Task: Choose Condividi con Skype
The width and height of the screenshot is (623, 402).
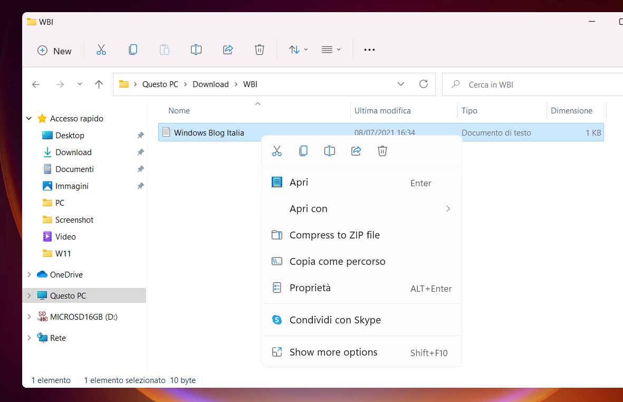Action: 361,320
